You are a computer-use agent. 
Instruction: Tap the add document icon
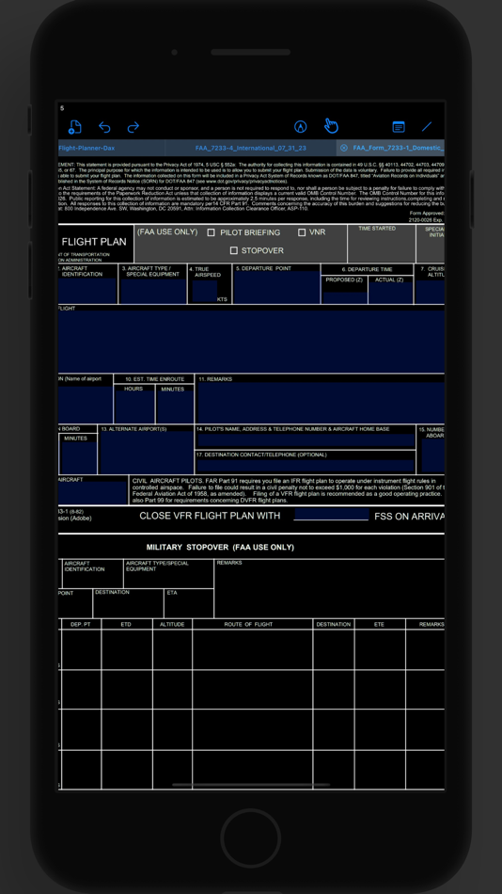[x=74, y=127]
